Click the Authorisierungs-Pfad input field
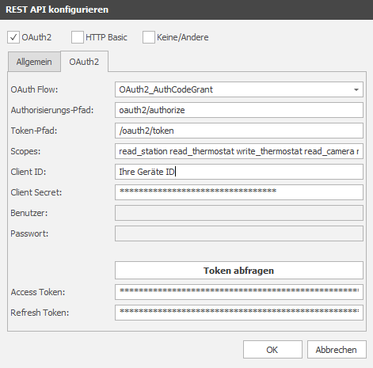Screen dimensions: 373x368 (x=239, y=110)
